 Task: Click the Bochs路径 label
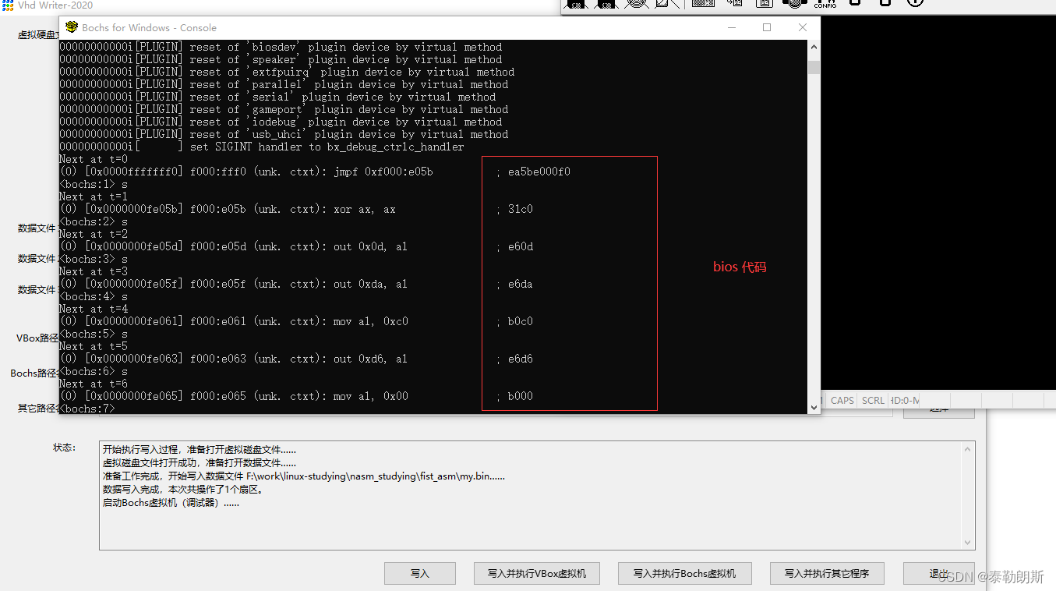pos(34,373)
